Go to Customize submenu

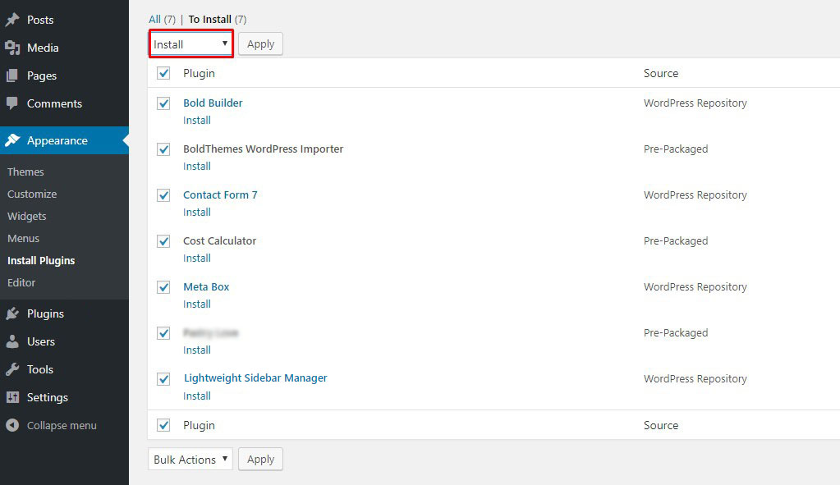(32, 194)
